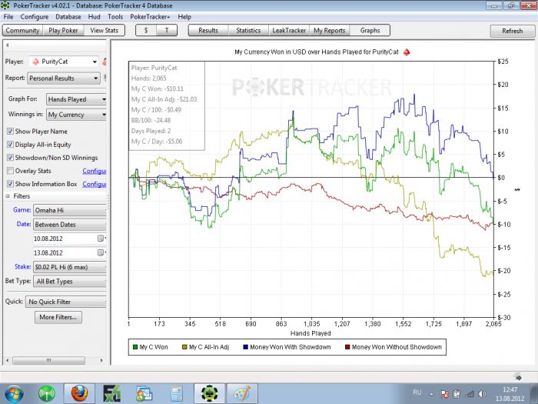Viewport: 538px width, 404px height.
Task: Open the calculator taskbar icon
Action: 177,394
